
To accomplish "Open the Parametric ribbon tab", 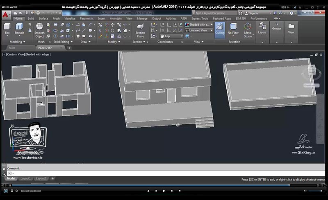I will pyautogui.click(x=87, y=18).
